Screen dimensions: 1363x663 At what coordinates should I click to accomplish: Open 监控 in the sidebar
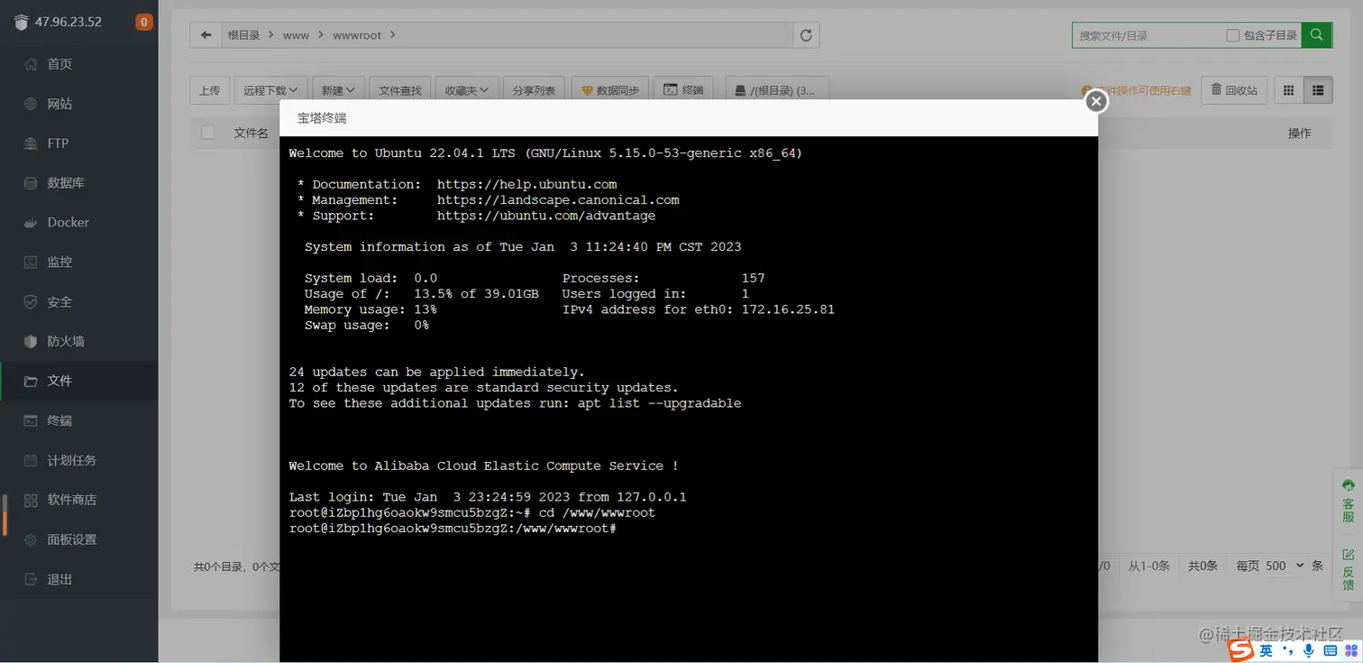[59, 262]
